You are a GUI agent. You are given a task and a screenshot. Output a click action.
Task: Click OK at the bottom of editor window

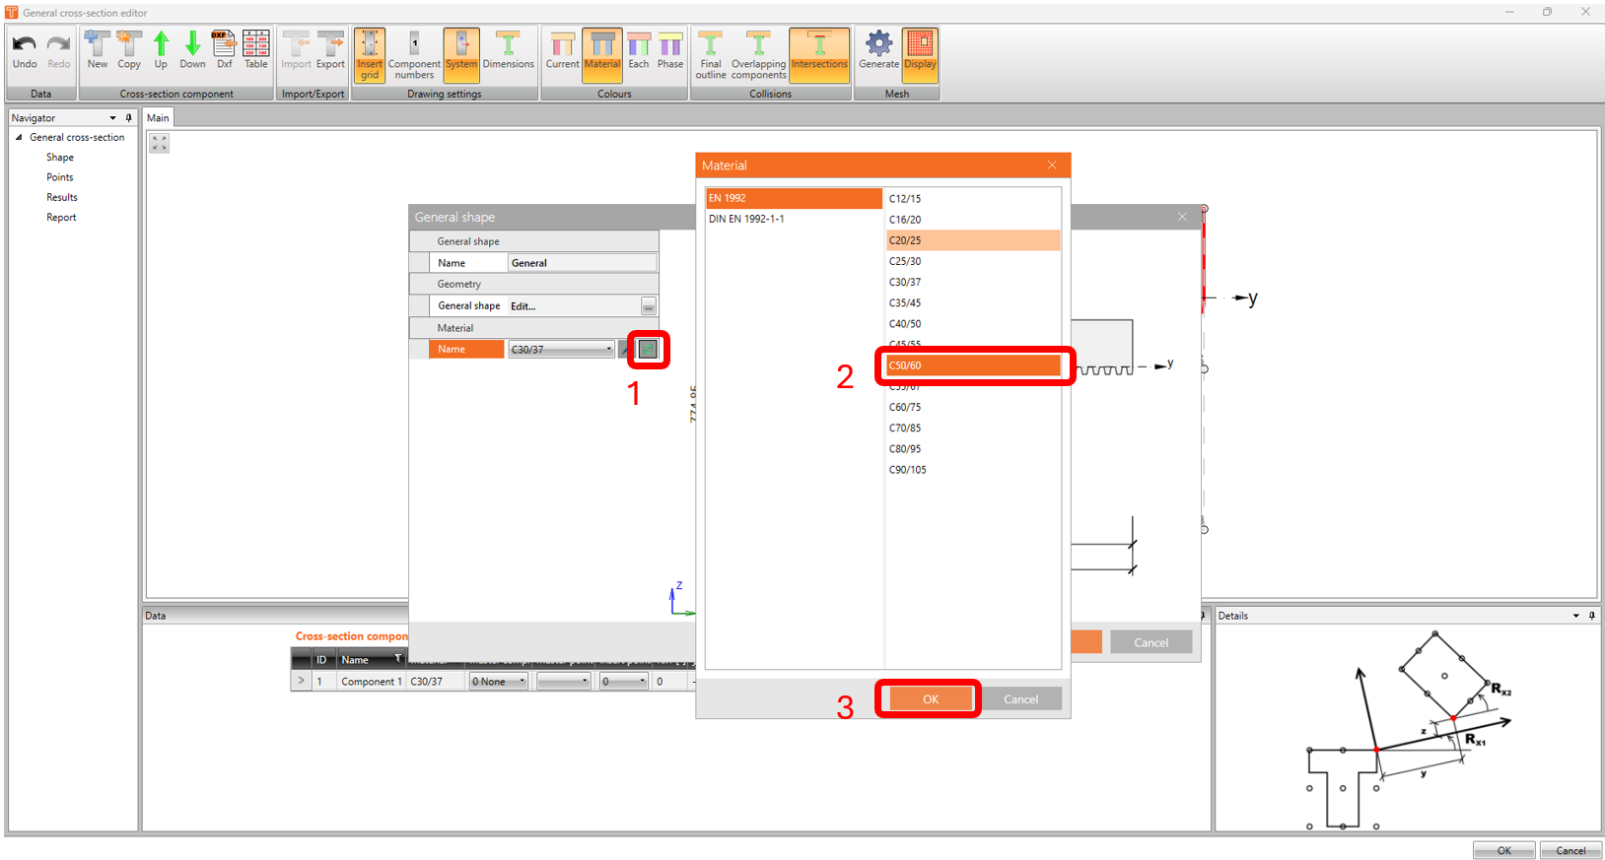[1503, 851]
